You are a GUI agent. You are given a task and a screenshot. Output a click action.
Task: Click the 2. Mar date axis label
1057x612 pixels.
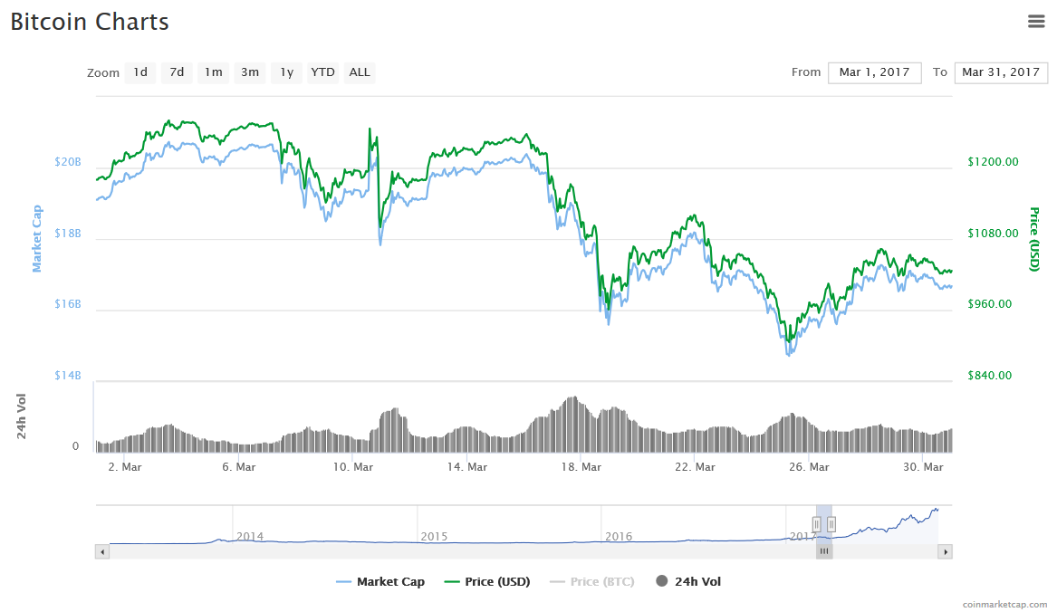(125, 467)
